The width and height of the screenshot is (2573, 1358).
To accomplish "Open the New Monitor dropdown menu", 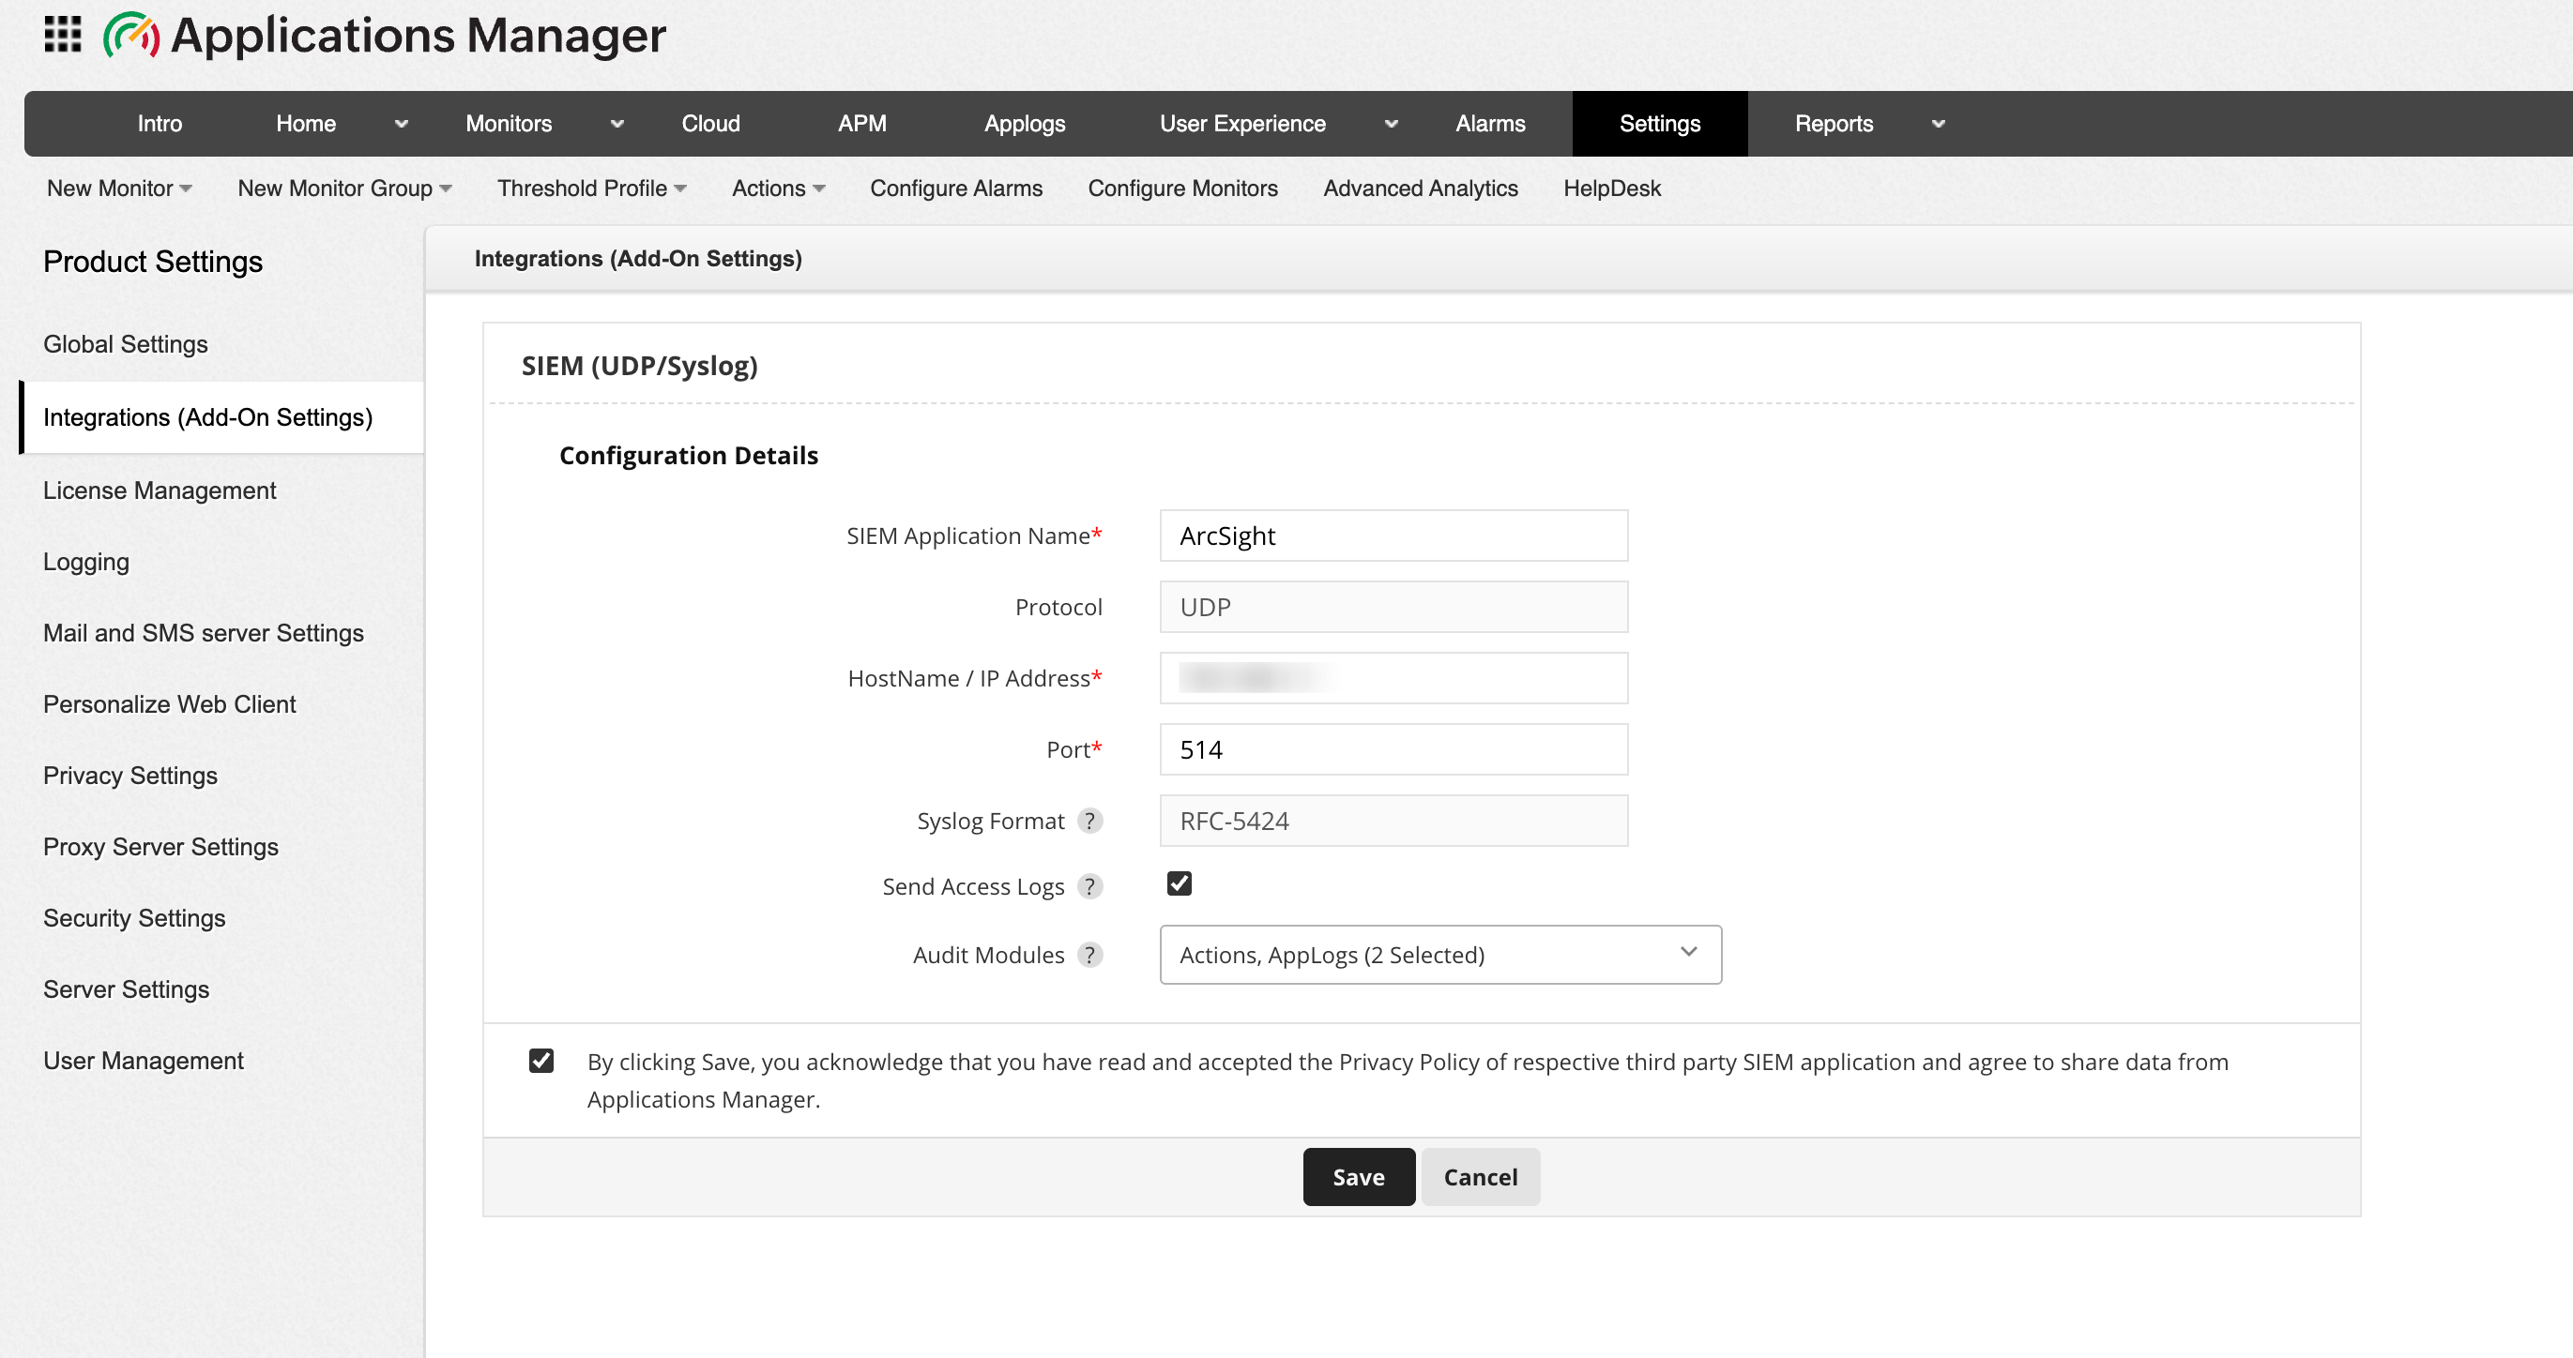I will tap(119, 189).
